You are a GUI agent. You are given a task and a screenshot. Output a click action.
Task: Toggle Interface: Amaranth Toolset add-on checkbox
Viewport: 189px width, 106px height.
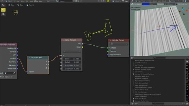point(133,69)
